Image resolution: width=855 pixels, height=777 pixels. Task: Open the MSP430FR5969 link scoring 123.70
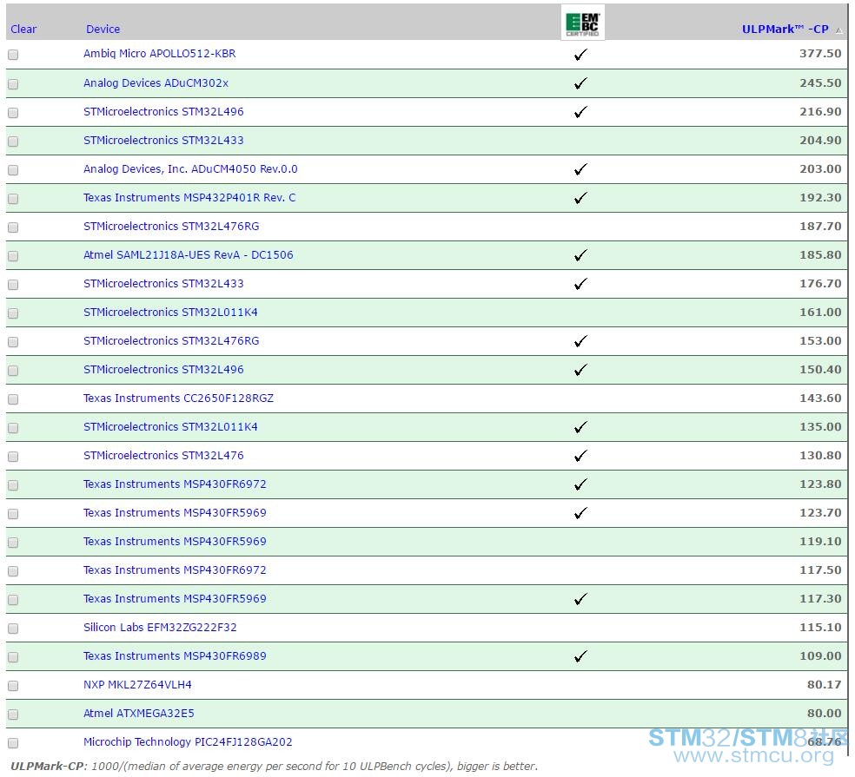click(175, 513)
